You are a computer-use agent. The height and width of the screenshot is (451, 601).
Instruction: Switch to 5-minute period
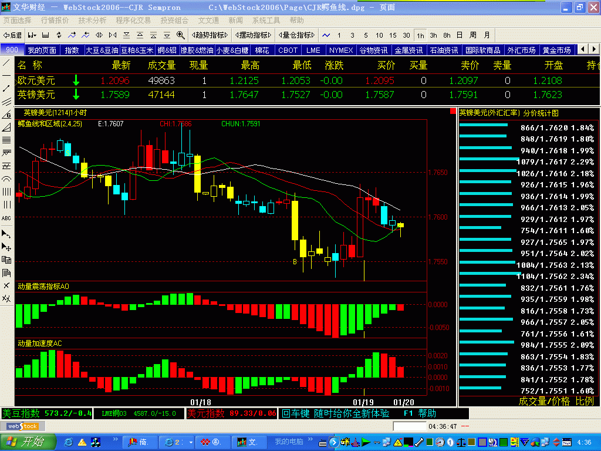(x=366, y=35)
